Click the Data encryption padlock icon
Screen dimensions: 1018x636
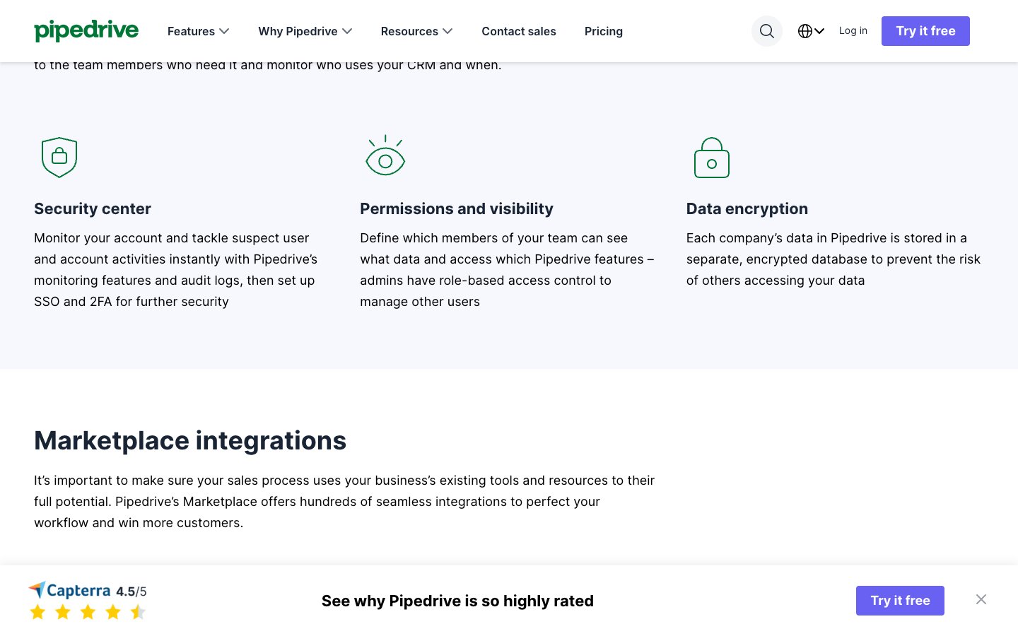(712, 157)
